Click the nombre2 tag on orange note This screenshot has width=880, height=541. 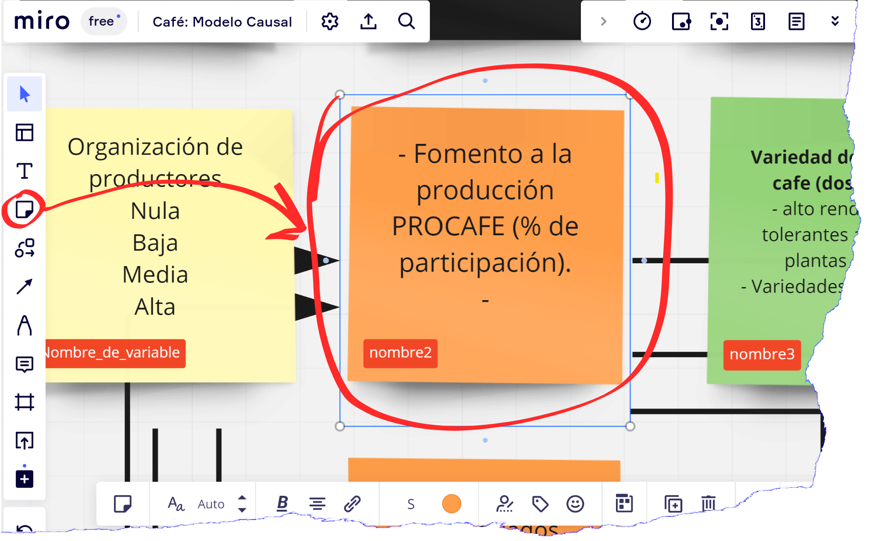click(x=400, y=353)
